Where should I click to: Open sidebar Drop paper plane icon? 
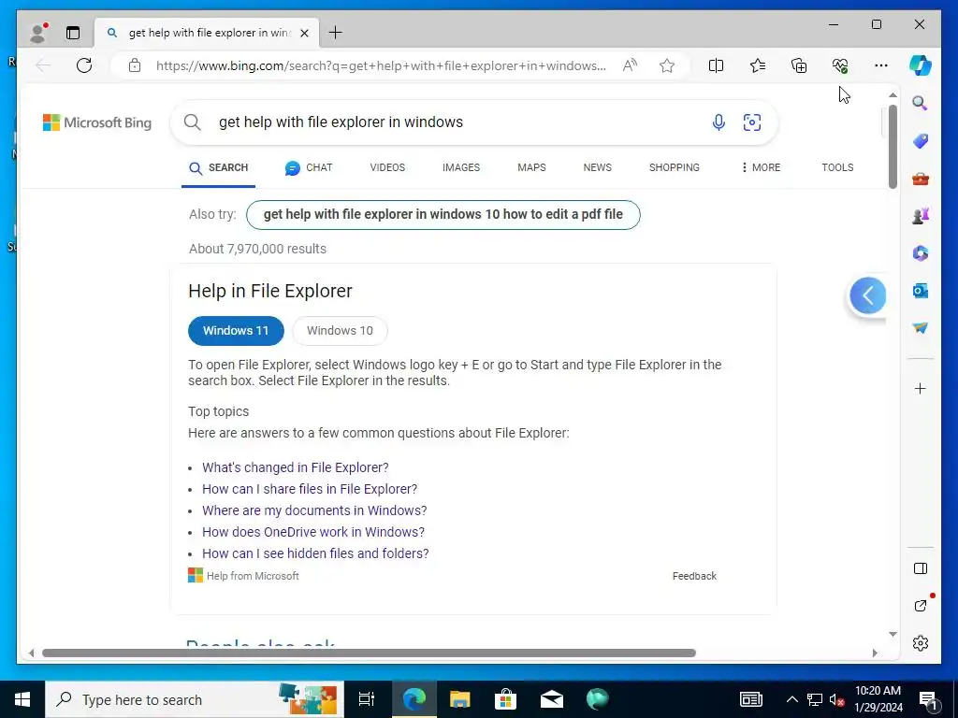click(921, 328)
